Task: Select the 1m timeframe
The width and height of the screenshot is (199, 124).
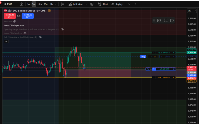Action: 29,4
